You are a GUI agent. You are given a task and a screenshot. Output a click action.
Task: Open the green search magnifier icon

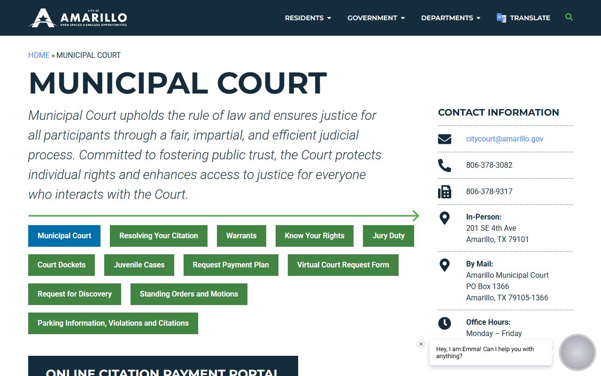(x=569, y=17)
